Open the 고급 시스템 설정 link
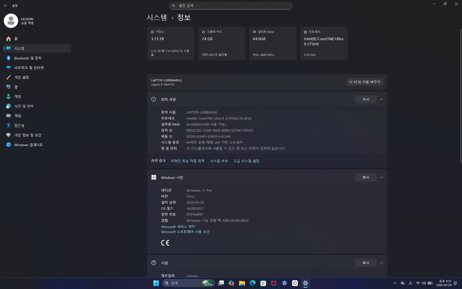Viewport: 462px width, 289px height. [246, 161]
